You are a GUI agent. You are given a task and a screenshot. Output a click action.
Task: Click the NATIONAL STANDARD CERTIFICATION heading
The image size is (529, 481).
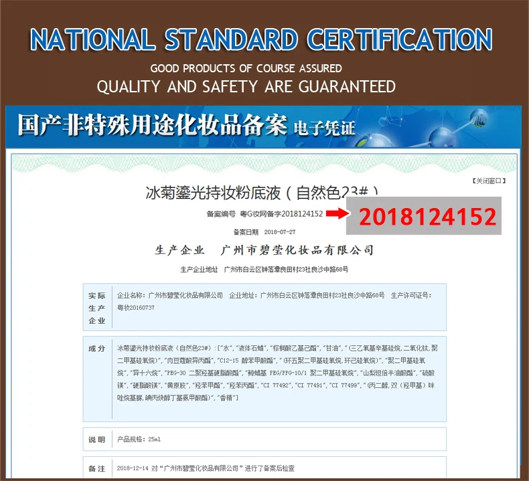tap(261, 39)
